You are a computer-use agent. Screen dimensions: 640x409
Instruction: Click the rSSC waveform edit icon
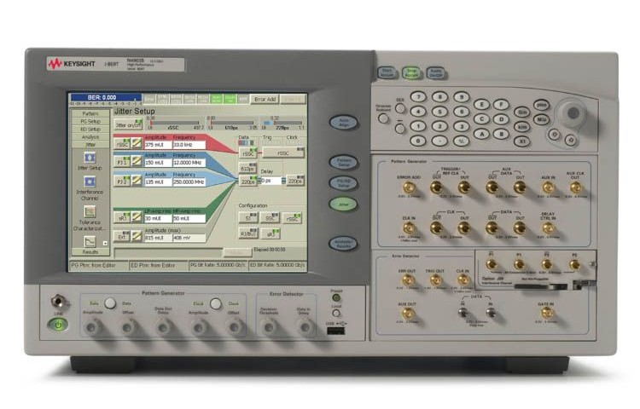tap(136, 144)
